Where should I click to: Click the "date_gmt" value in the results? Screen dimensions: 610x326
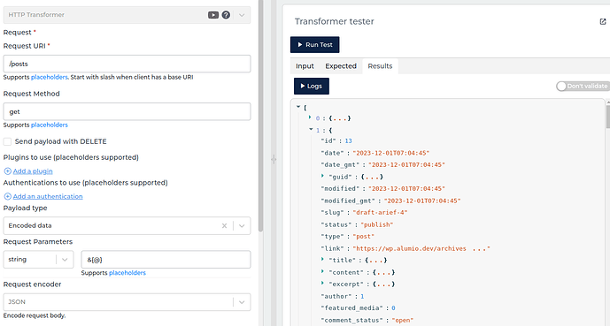406,165
